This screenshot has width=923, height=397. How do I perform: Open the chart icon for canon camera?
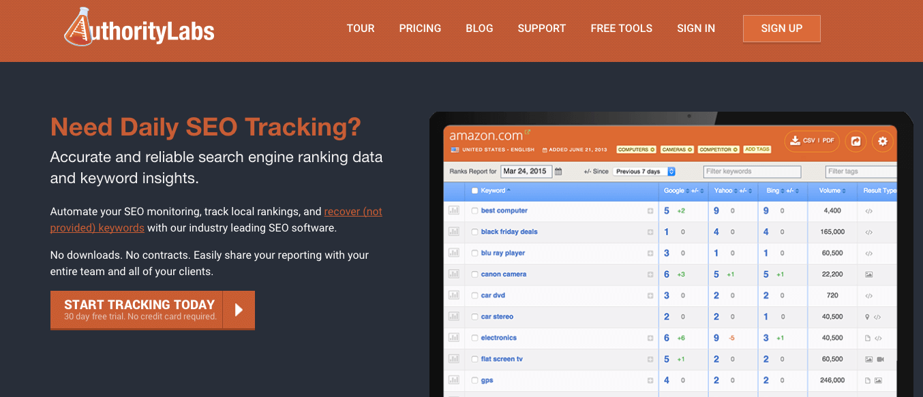coord(453,274)
